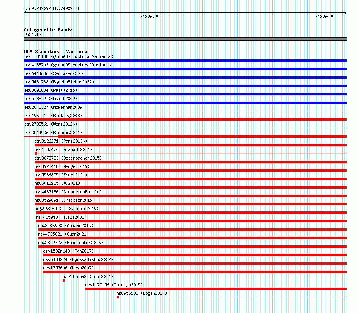Click esv3693034 (Palta2015) label
The height and width of the screenshot is (313, 358).
click(51, 90)
